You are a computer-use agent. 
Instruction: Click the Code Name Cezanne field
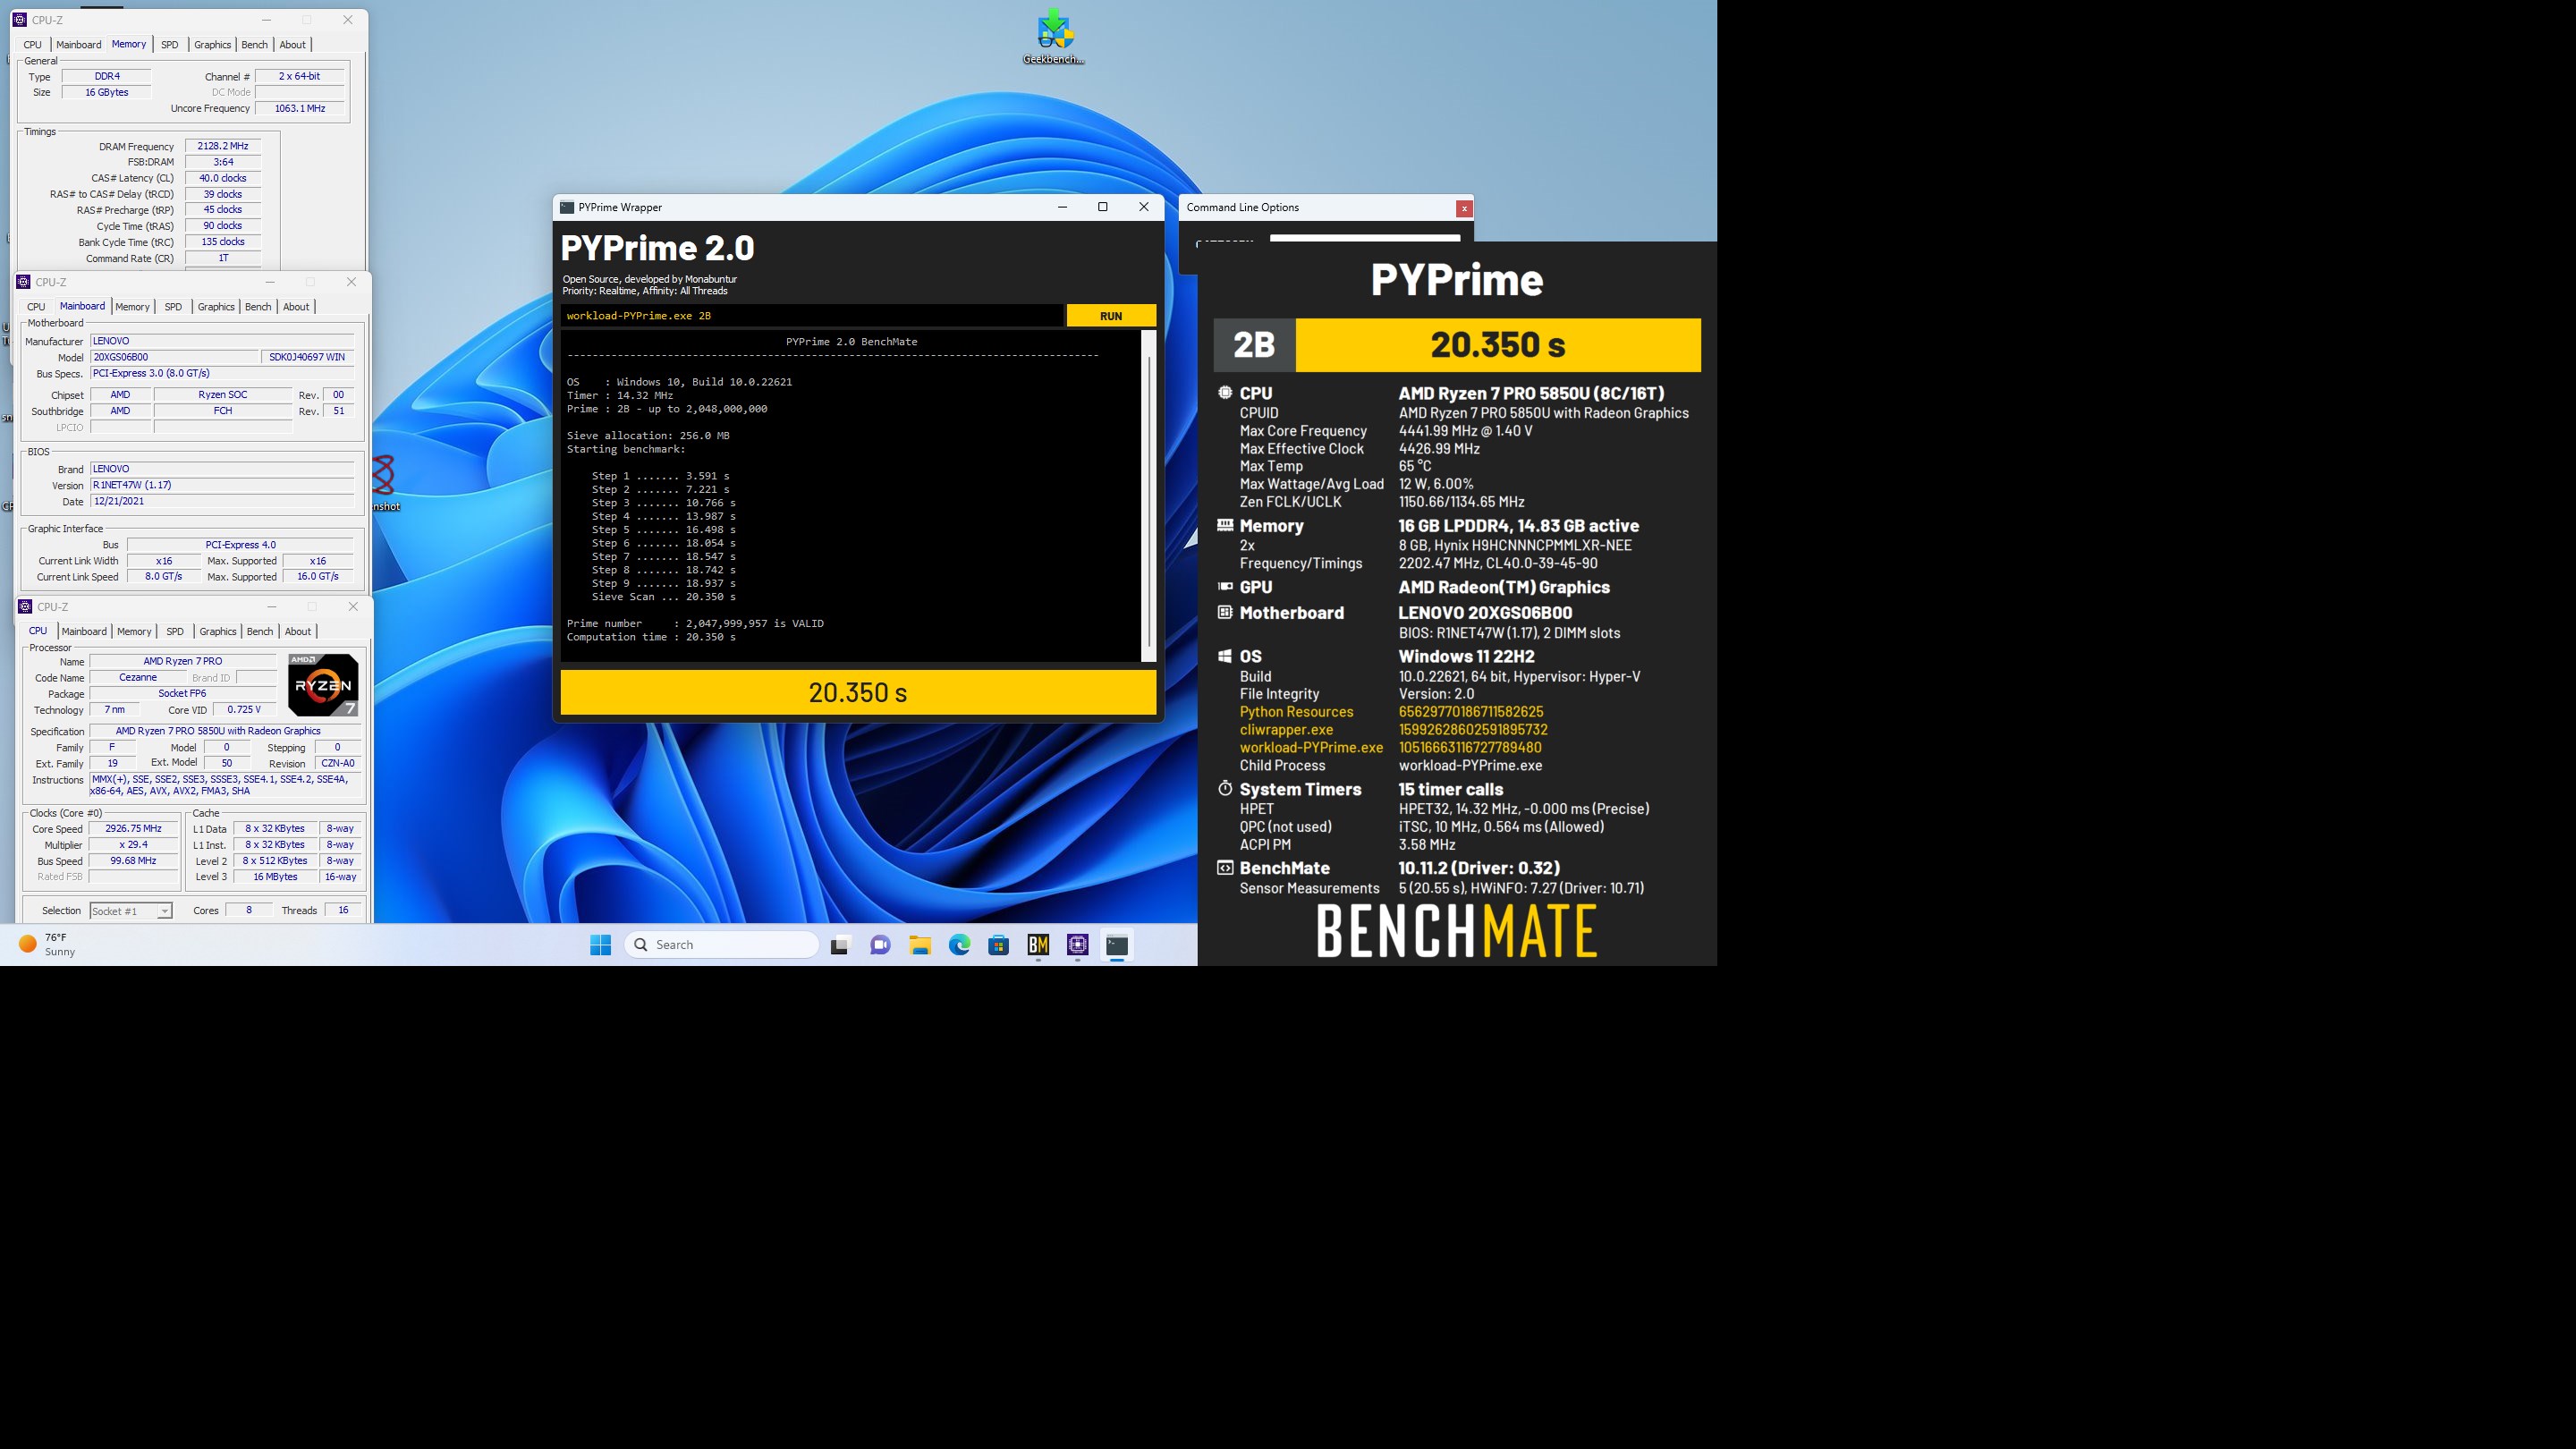click(138, 678)
